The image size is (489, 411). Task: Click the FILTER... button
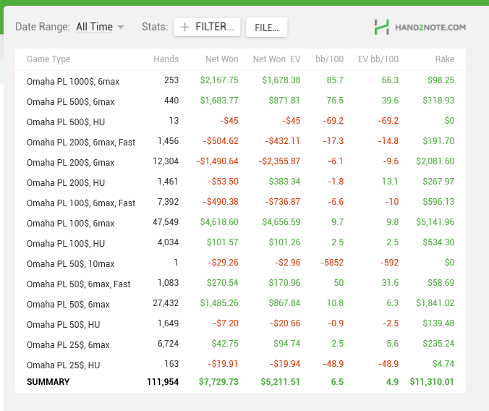click(207, 27)
